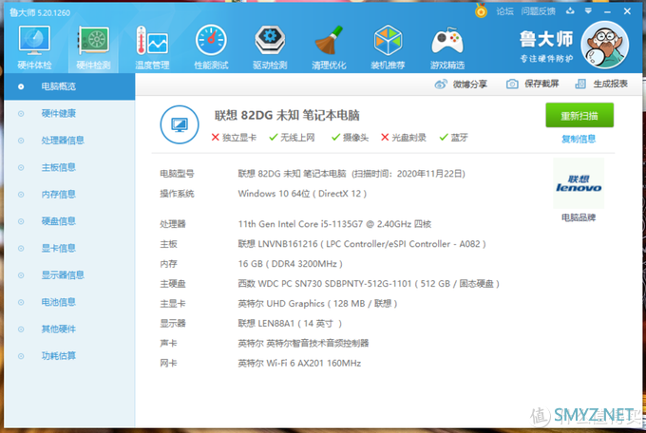Click 生成报表 generate report text
646x433 pixels.
(x=611, y=85)
